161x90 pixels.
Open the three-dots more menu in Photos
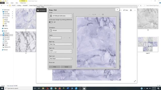click(135, 10)
